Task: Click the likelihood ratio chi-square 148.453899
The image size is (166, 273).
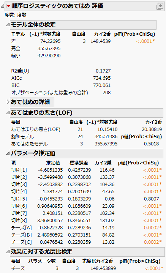Action: (103, 268)
